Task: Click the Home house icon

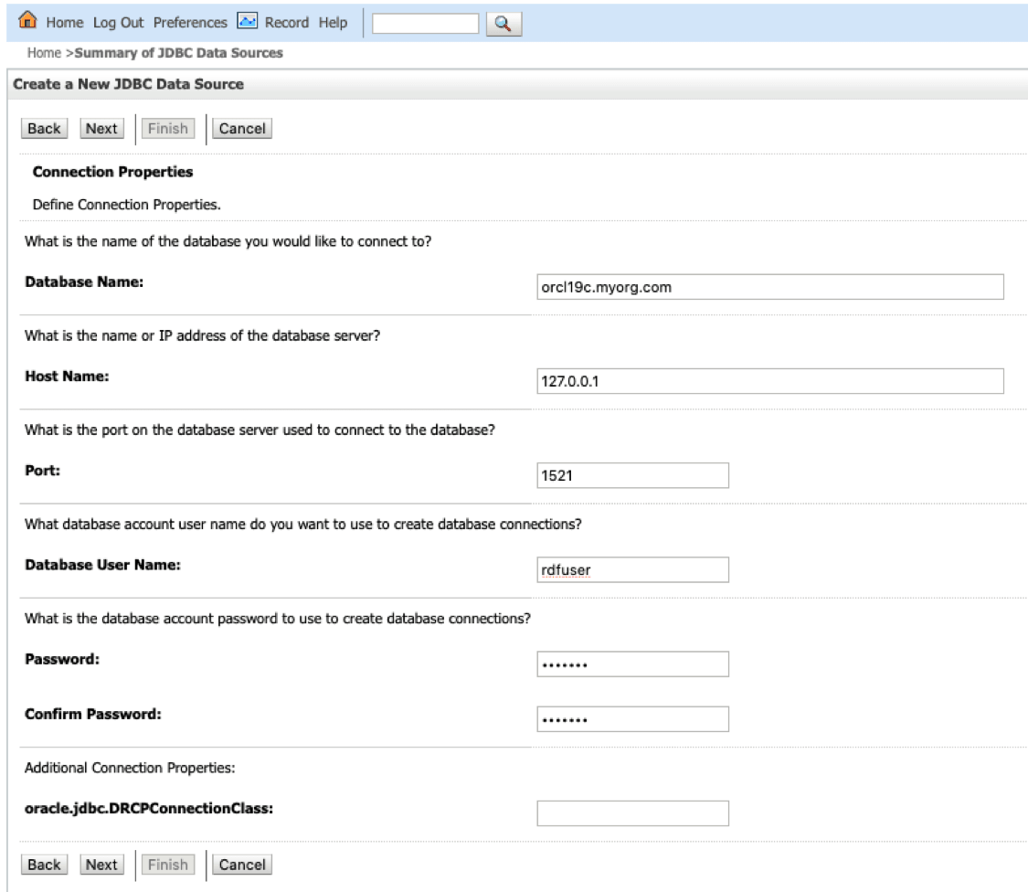Action: [27, 20]
